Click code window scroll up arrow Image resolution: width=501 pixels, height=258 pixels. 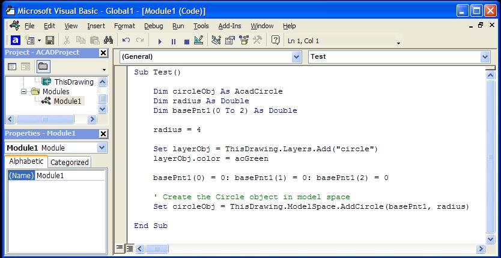[x=490, y=76]
